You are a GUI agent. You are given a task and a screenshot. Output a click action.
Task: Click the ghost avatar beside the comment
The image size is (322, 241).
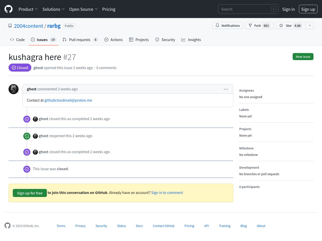pos(14,89)
